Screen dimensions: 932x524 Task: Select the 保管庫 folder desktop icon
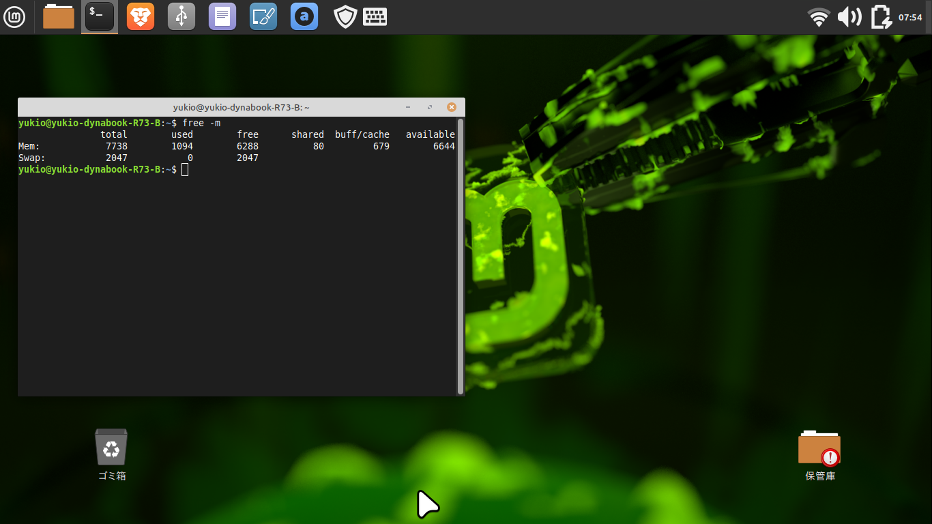tap(819, 455)
